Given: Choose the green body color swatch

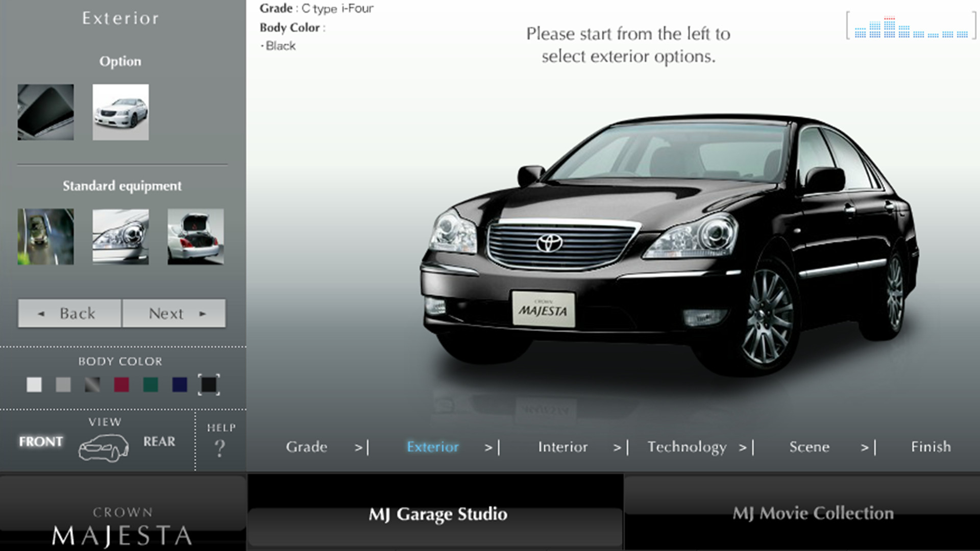Looking at the screenshot, I should pos(151,385).
